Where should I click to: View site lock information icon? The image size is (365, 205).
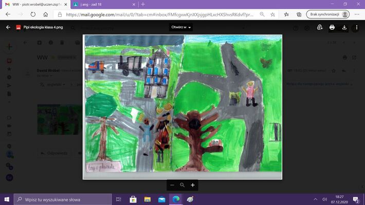60,14
